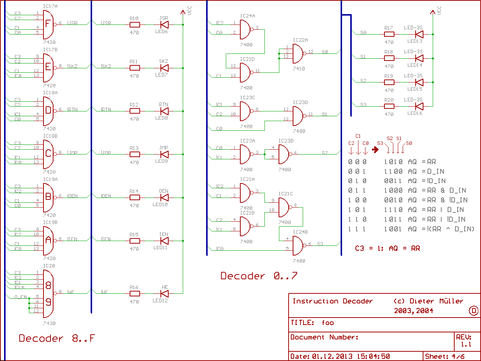
Task: Select the VCC supply arrow above LED13
Action: point(432,13)
